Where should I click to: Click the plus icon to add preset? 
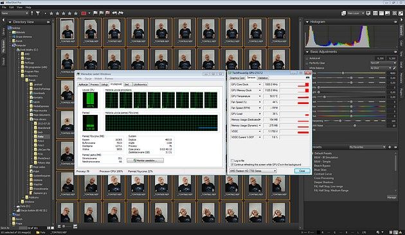[x=390, y=147]
